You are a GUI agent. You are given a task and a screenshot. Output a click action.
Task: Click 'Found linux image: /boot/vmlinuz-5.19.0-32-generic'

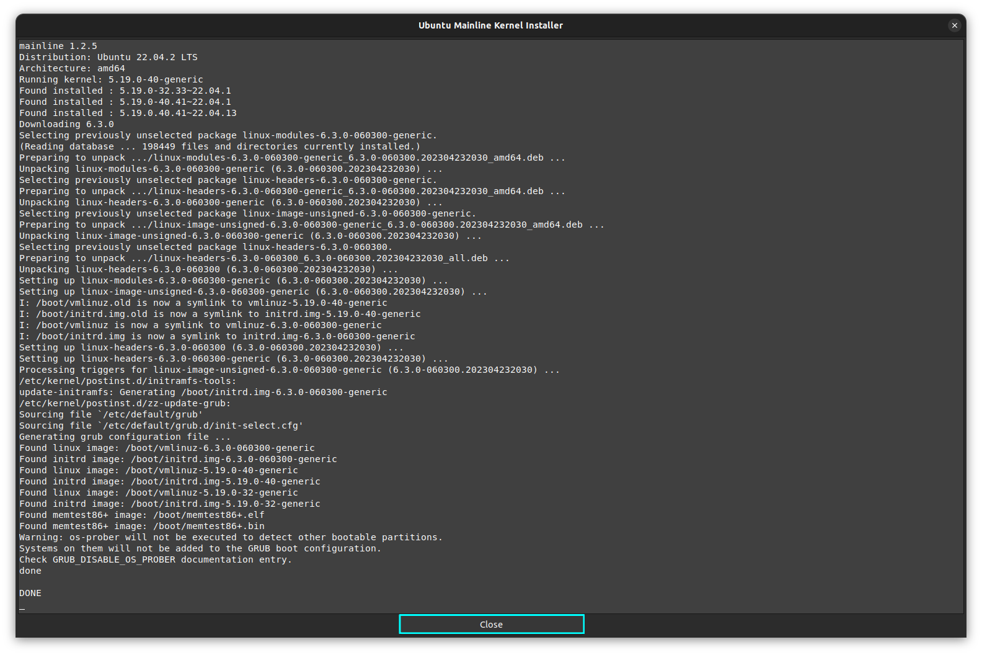(159, 492)
